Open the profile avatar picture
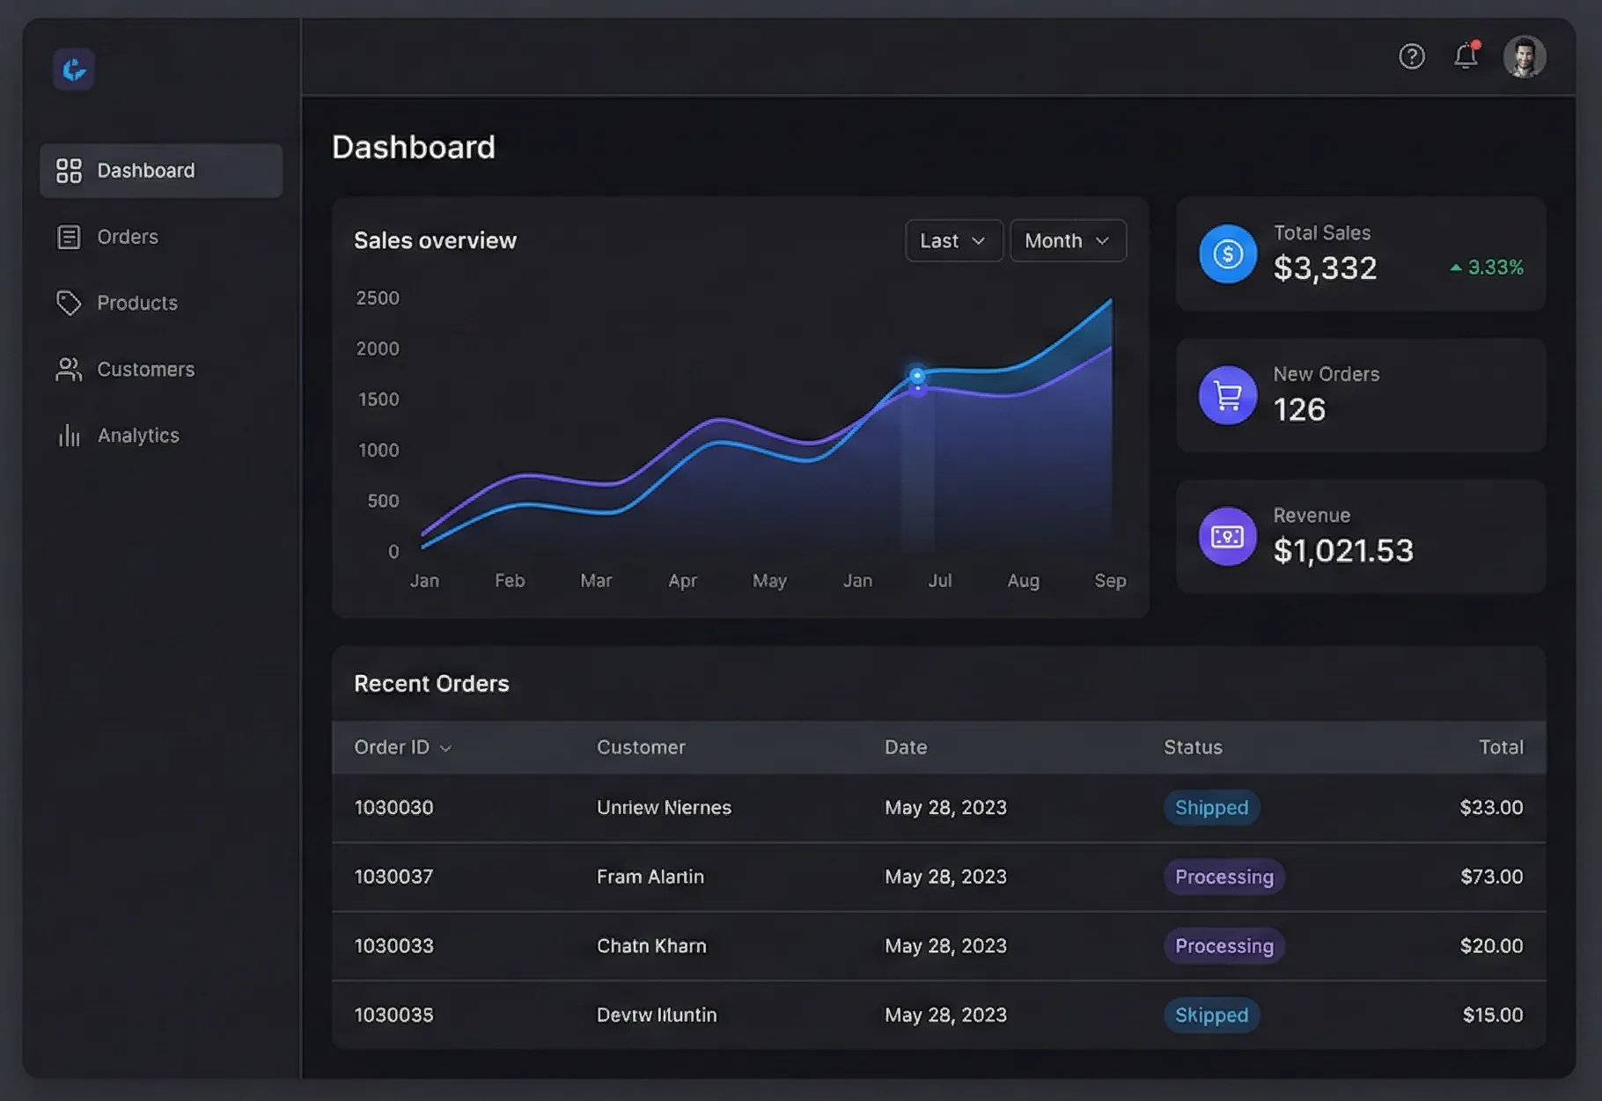This screenshot has width=1602, height=1101. point(1525,56)
